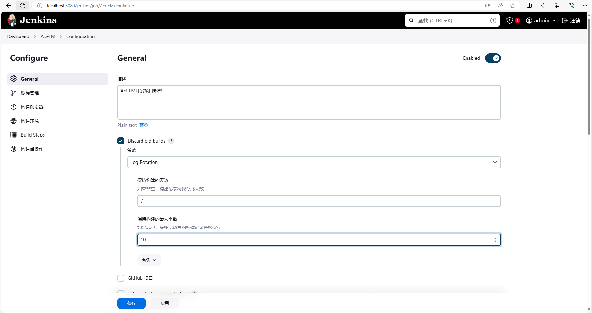Click the 保存 save button
The image size is (592, 313).
coord(131,303)
